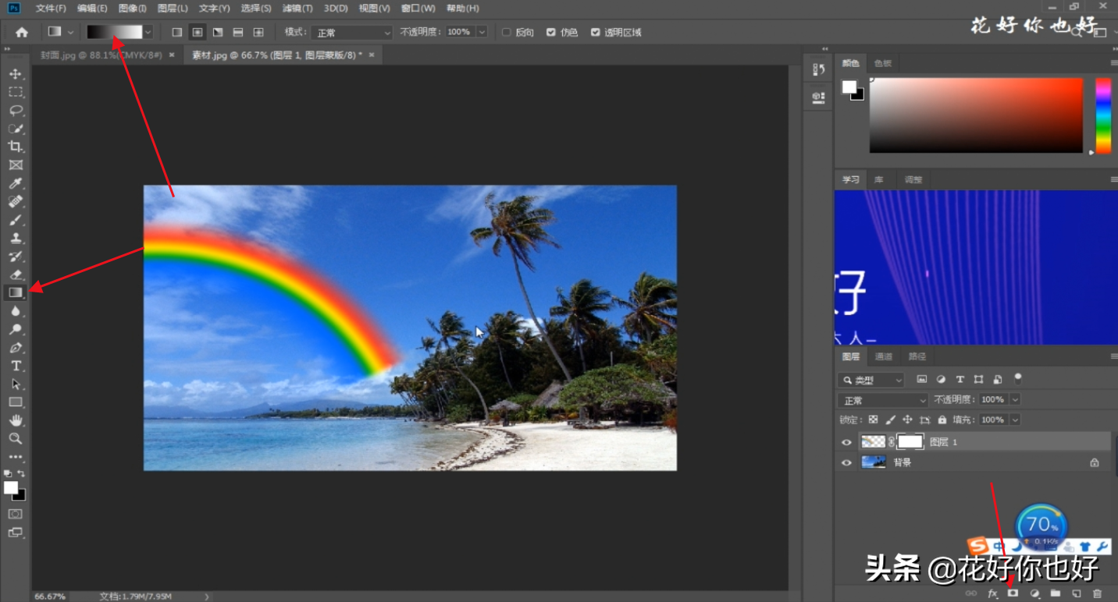Select the 图层 1 layer mask thumbnail
The image size is (1118, 602).
click(x=910, y=442)
